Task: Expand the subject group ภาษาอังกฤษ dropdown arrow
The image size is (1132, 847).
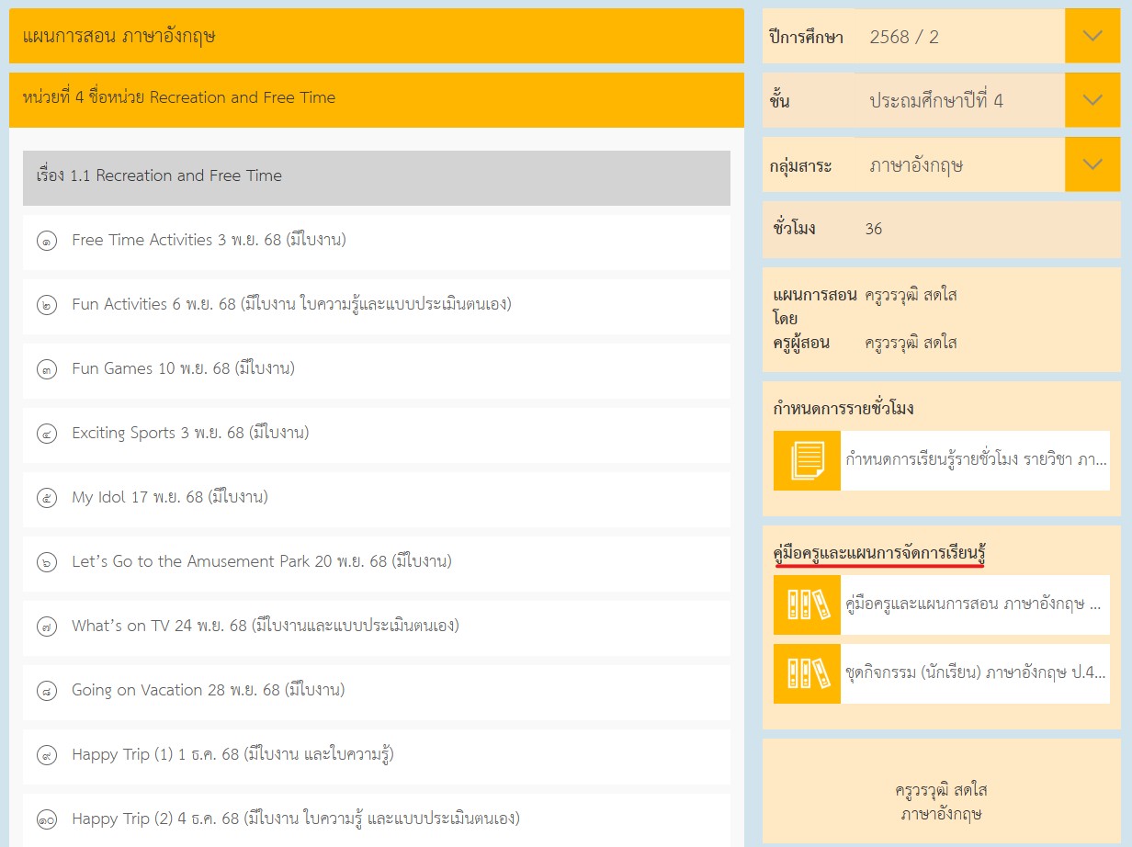Action: pyautogui.click(x=1092, y=165)
